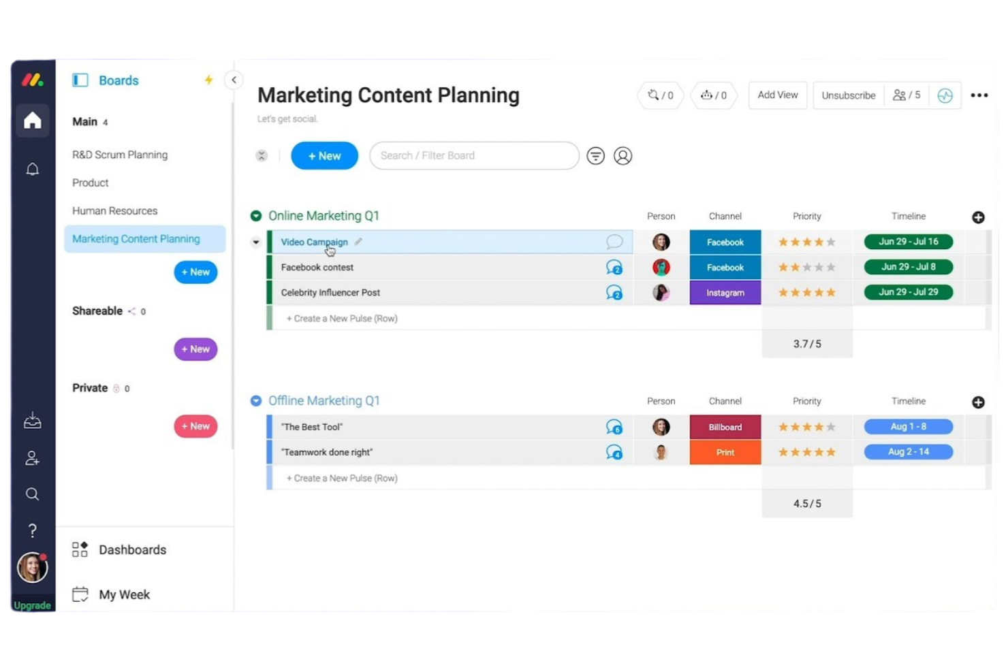Click the automations robot counter icon
1008x672 pixels.
tap(714, 95)
